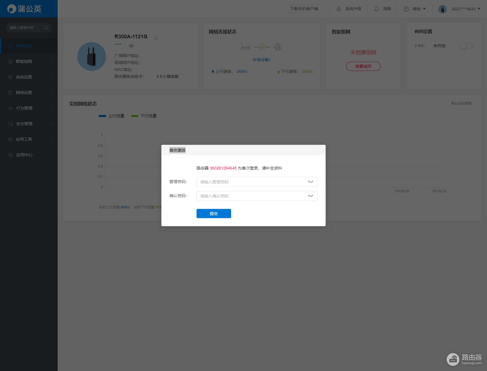Screen dimensions: 487x371
Task: Open 智能组网 menu item
Action: (29, 61)
